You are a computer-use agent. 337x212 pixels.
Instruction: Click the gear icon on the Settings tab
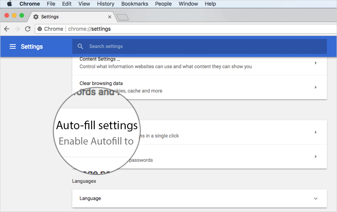tap(36, 17)
